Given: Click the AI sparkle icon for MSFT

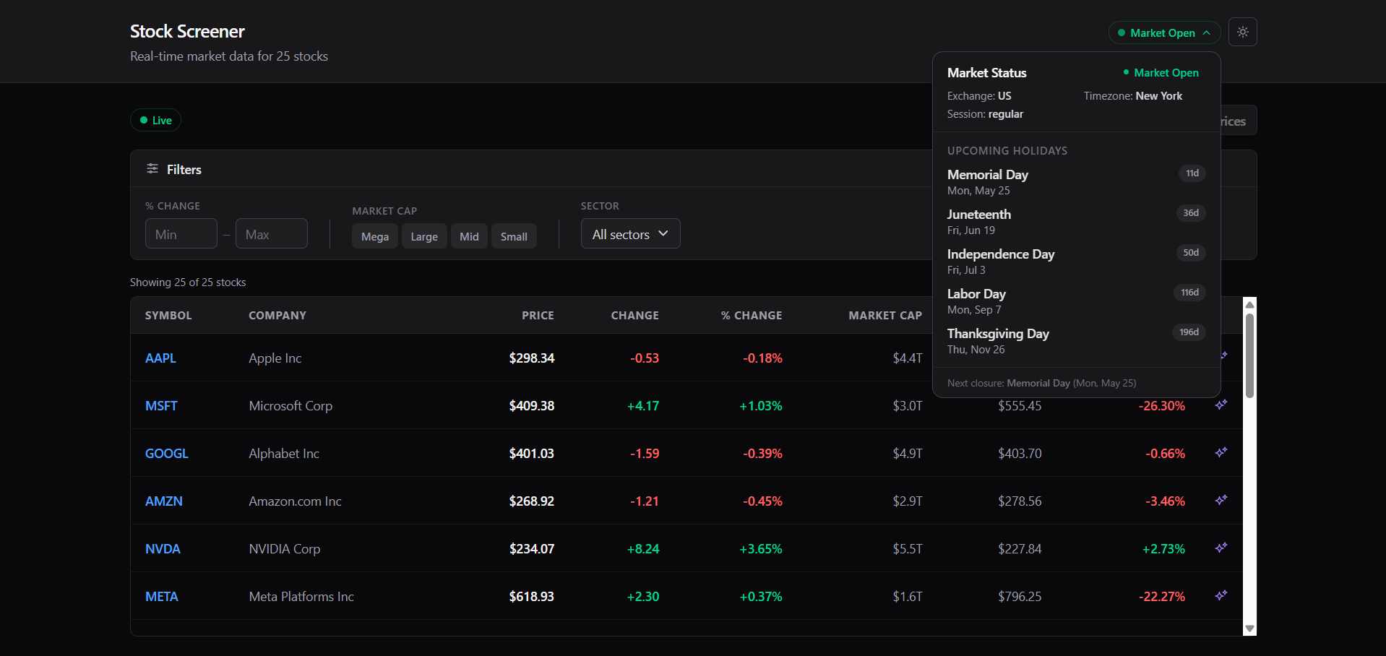Looking at the screenshot, I should (x=1221, y=405).
